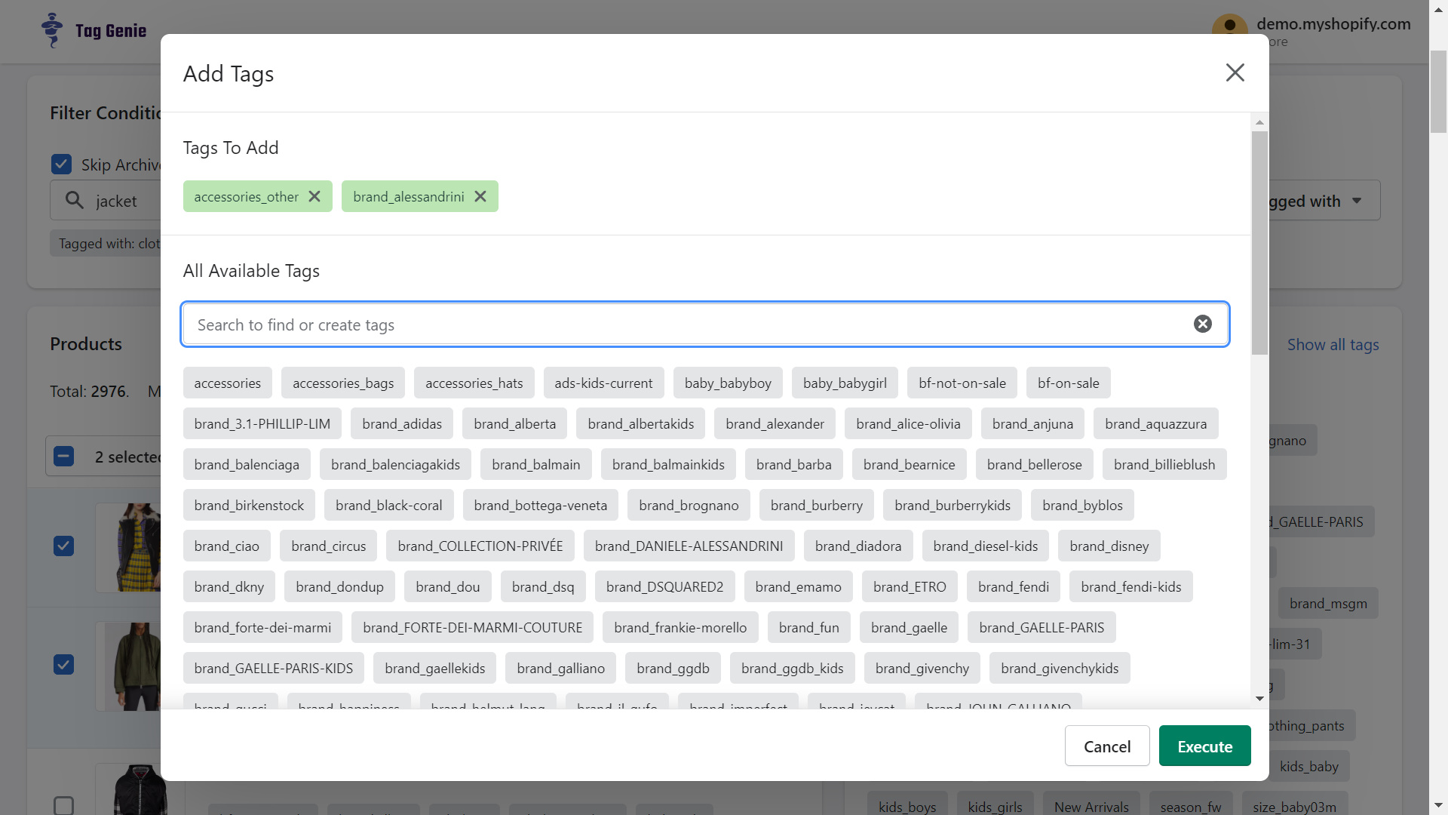Choose the brand_givenchykids tag
The image size is (1448, 815).
[x=1060, y=668]
